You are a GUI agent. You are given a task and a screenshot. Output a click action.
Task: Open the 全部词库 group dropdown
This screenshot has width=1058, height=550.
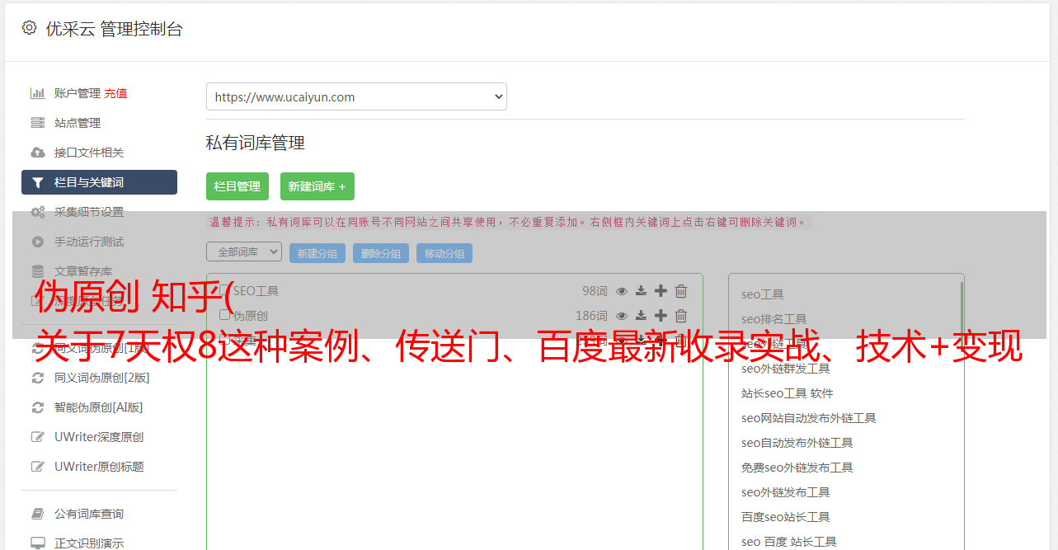[x=244, y=252]
